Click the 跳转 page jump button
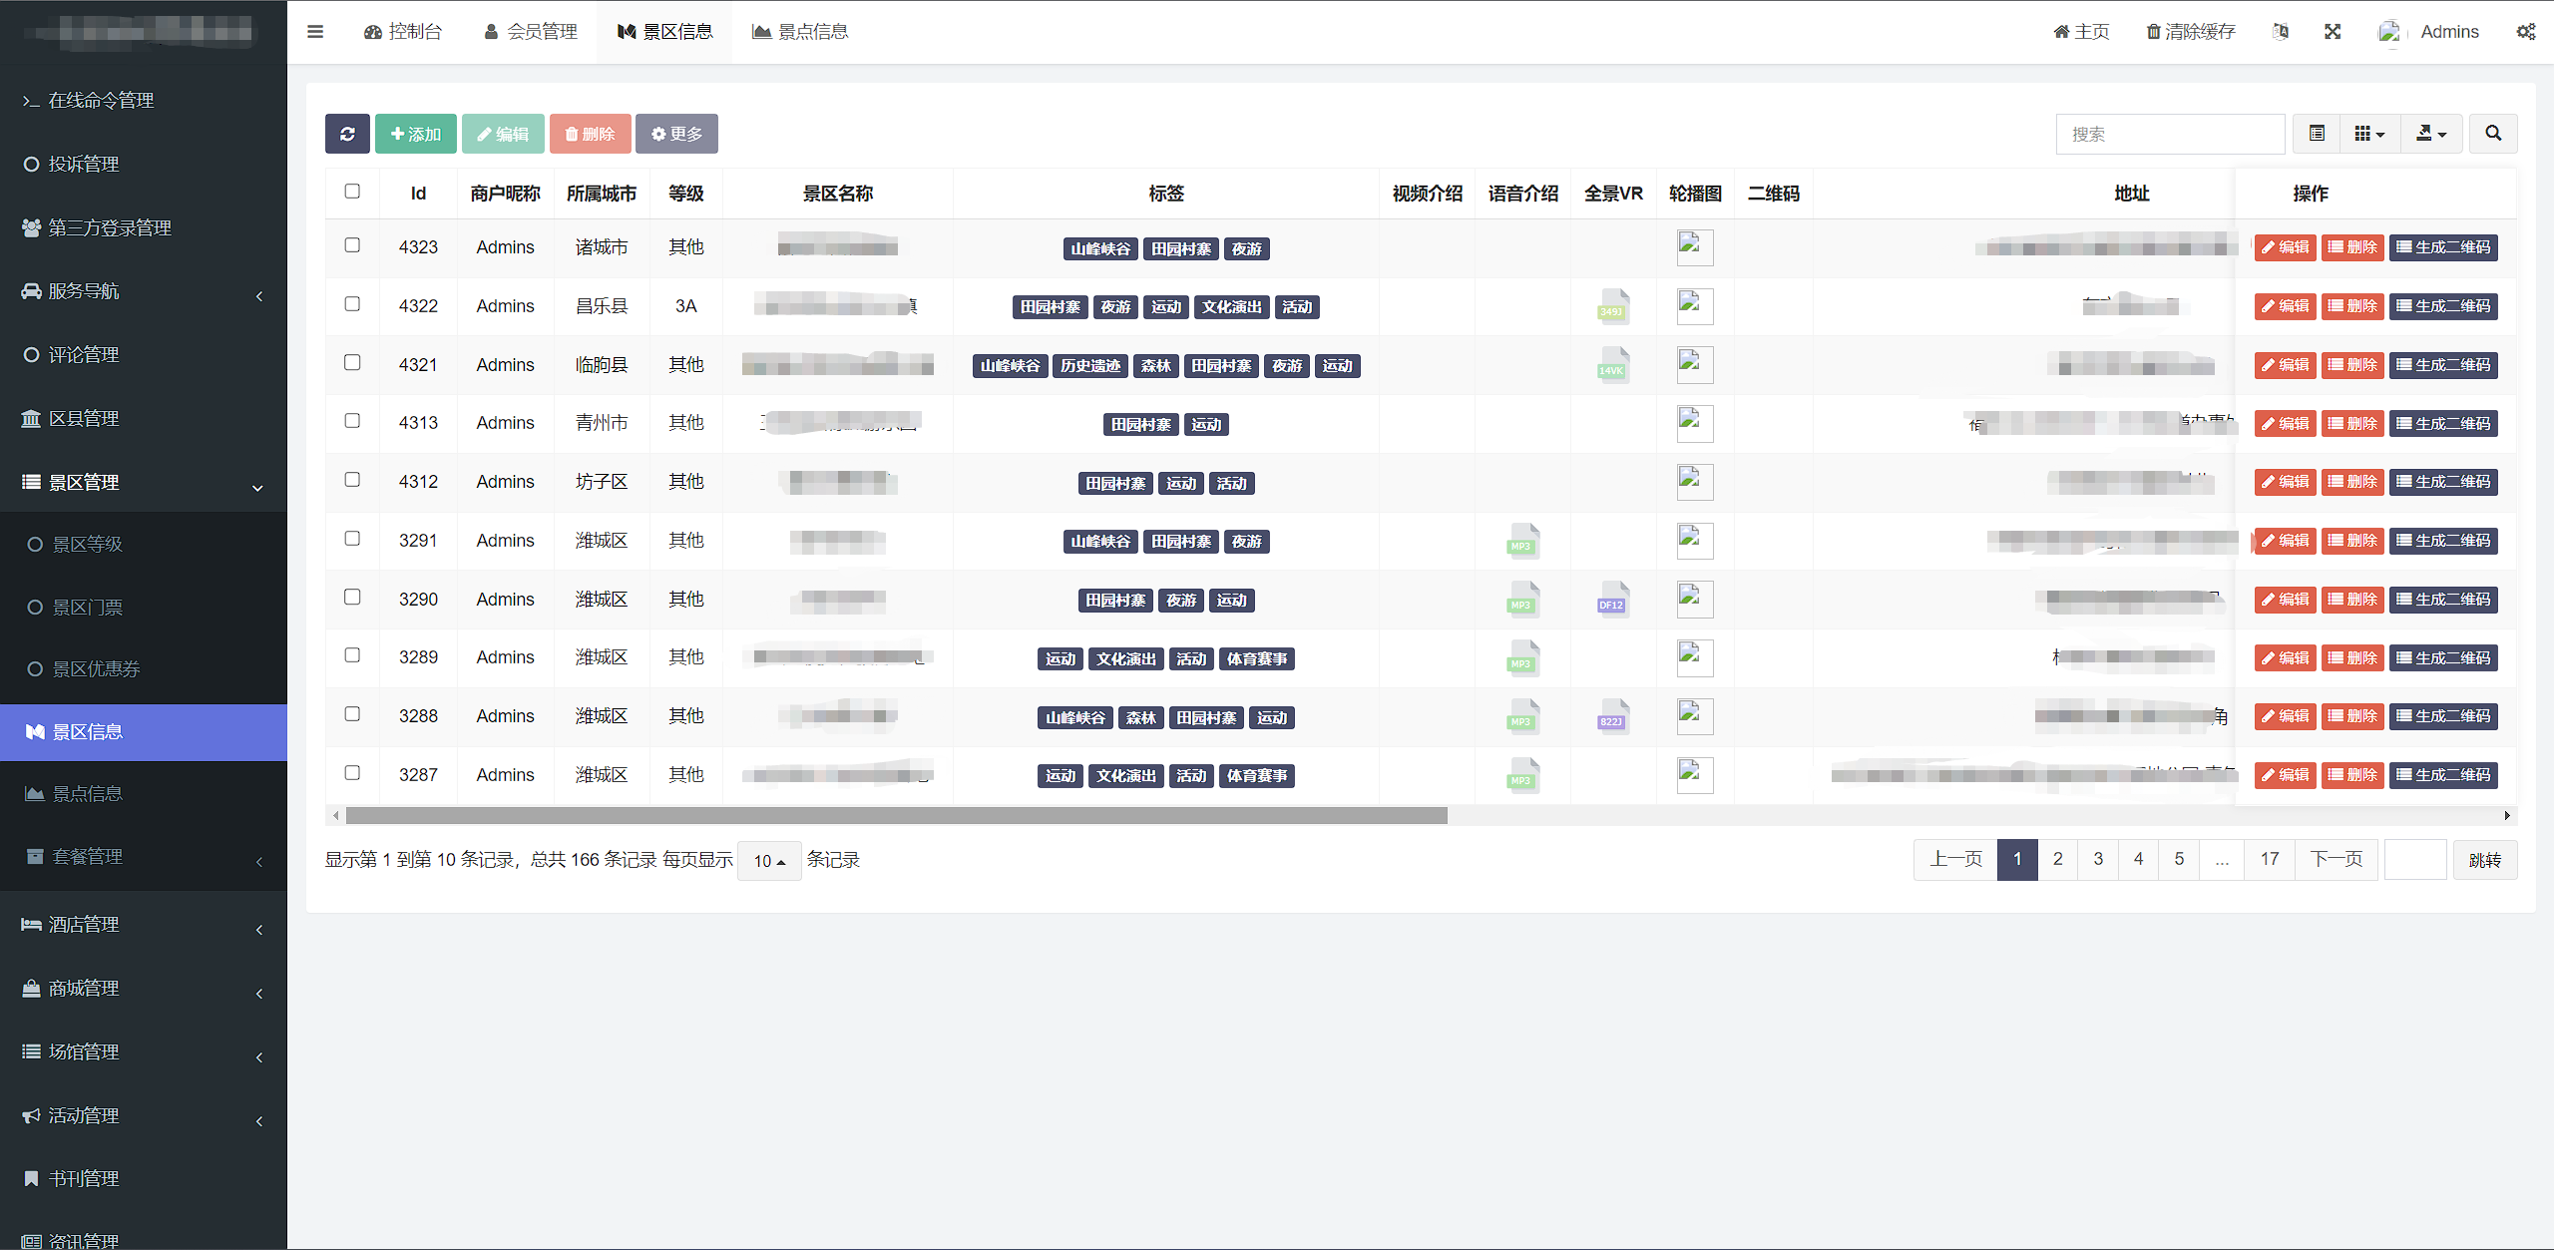 (x=2485, y=860)
